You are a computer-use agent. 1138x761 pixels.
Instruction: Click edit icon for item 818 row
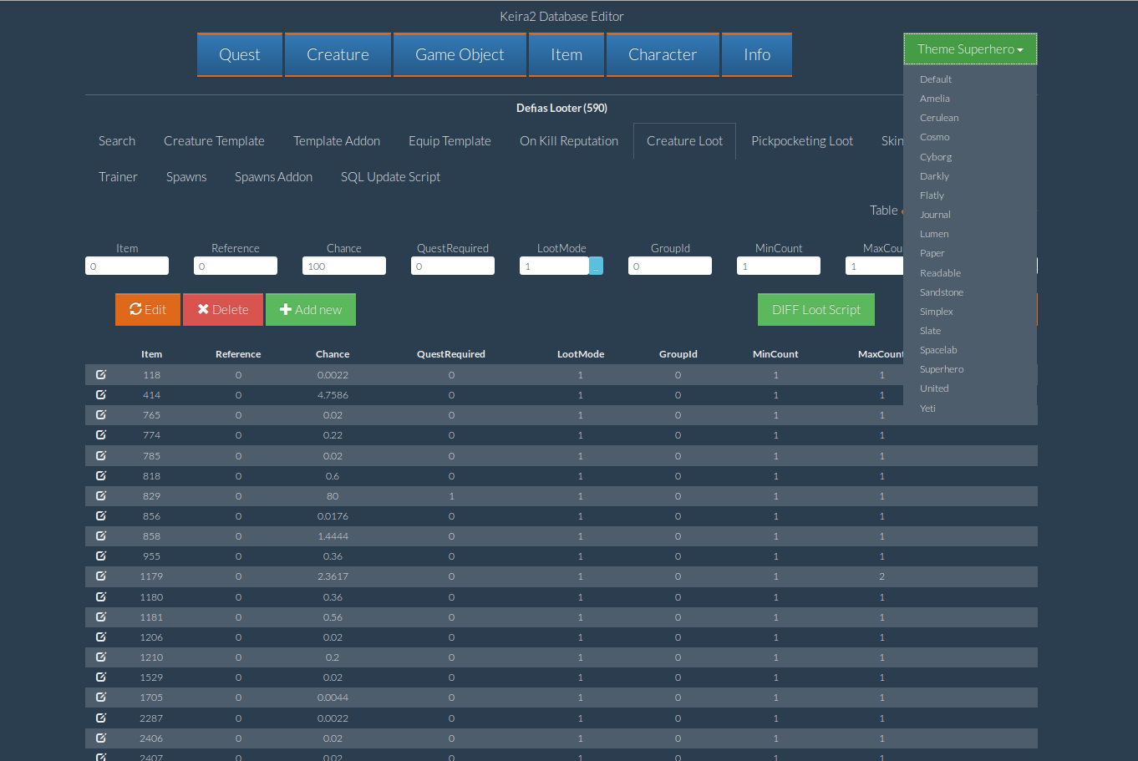coord(101,475)
